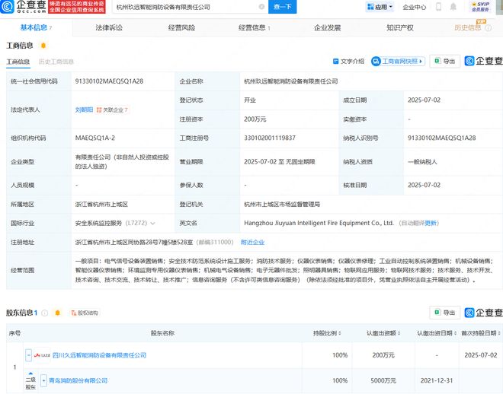The height and width of the screenshot is (394, 503).
Task: Switch to the 企业发展 tab
Action: [327, 28]
